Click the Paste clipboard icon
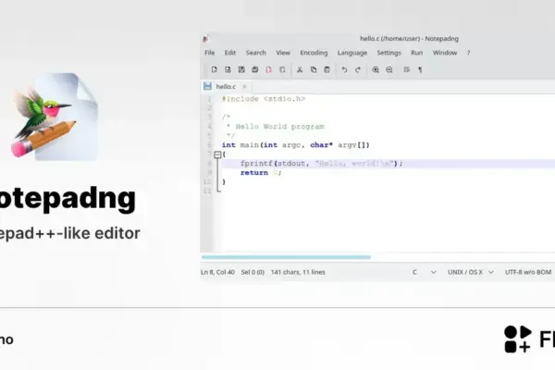Image resolution: width=555 pixels, height=370 pixels. click(x=327, y=69)
